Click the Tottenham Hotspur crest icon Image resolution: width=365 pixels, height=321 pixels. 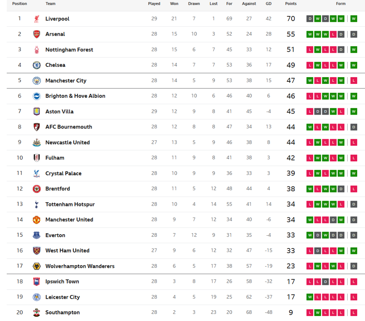tap(37, 204)
